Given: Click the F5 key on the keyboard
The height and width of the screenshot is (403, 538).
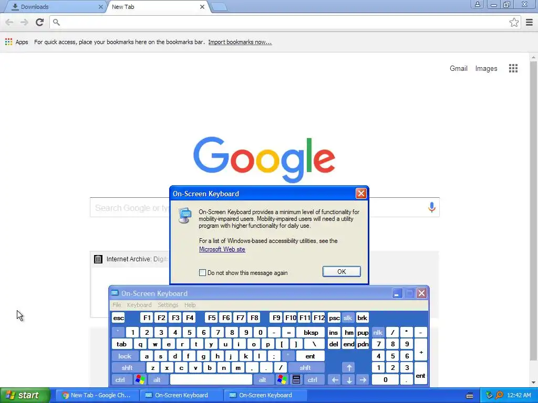Looking at the screenshot, I should point(212,318).
